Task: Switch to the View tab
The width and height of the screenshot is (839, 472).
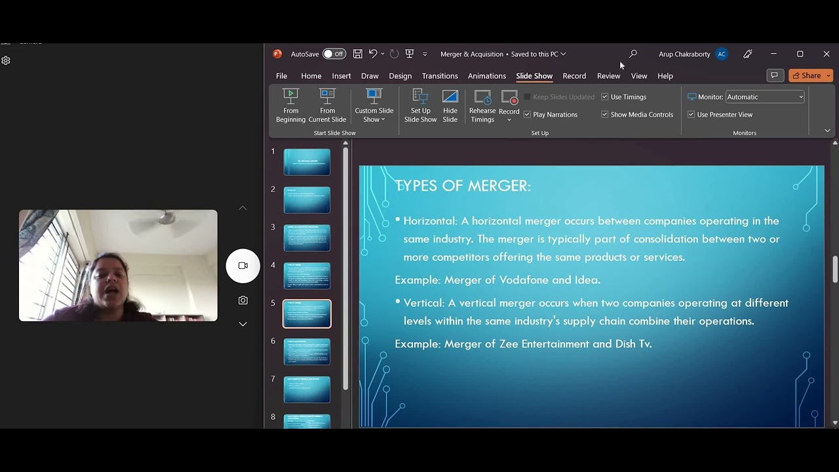Action: tap(639, 76)
